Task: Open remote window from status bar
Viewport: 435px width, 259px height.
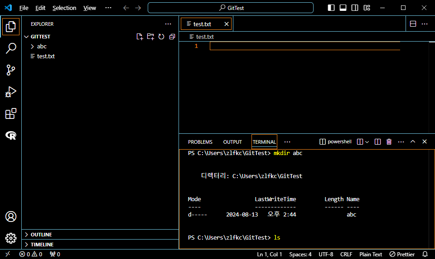Action: [x=8, y=254]
